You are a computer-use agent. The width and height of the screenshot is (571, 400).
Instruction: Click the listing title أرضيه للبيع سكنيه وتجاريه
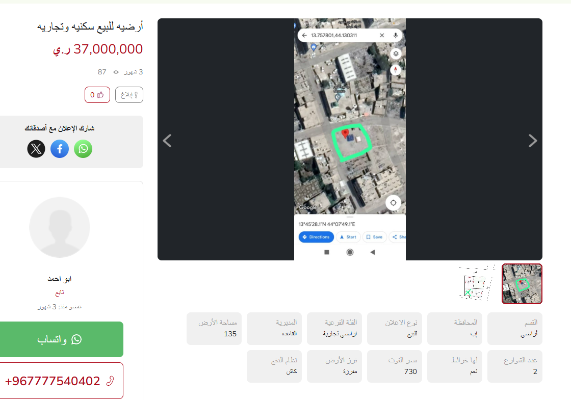pos(90,26)
